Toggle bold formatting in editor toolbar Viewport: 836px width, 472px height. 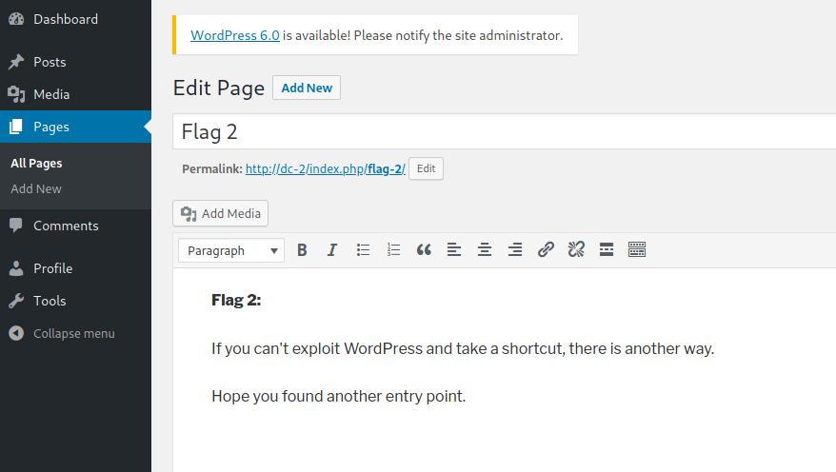click(x=302, y=250)
